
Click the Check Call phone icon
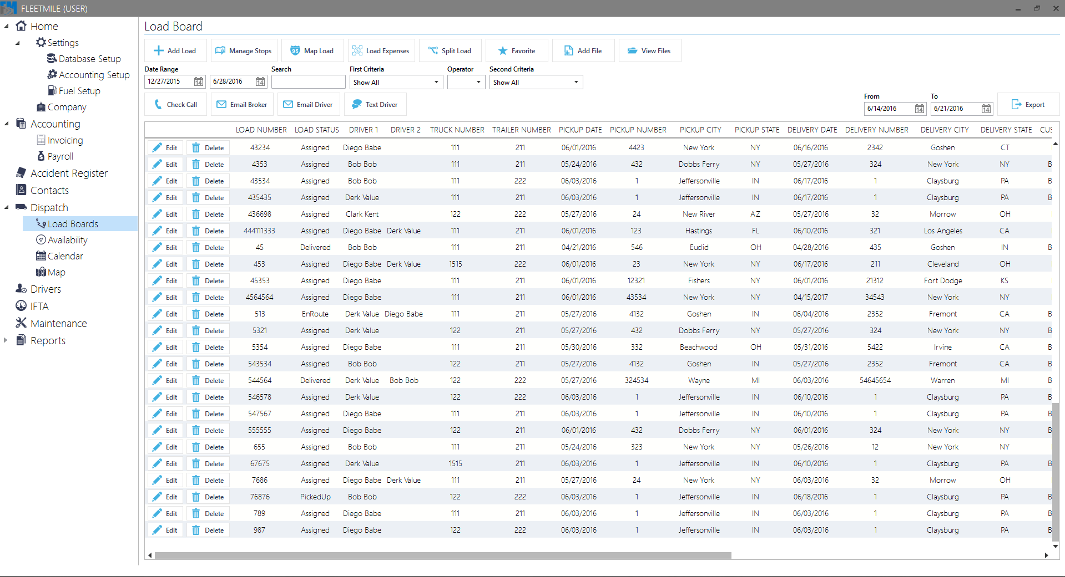158,104
